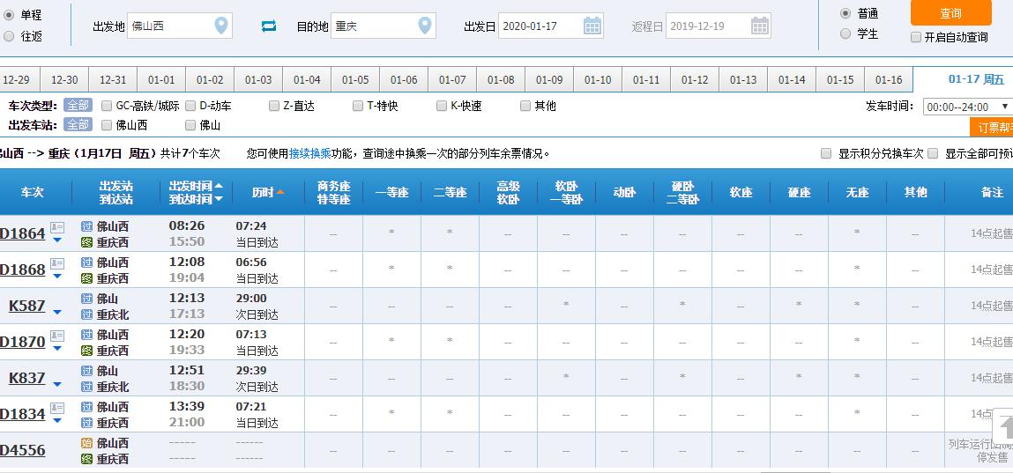Viewport: 1013px width, 473px height.
Task: Open the ID card icon next to D1864
Action: point(57,227)
